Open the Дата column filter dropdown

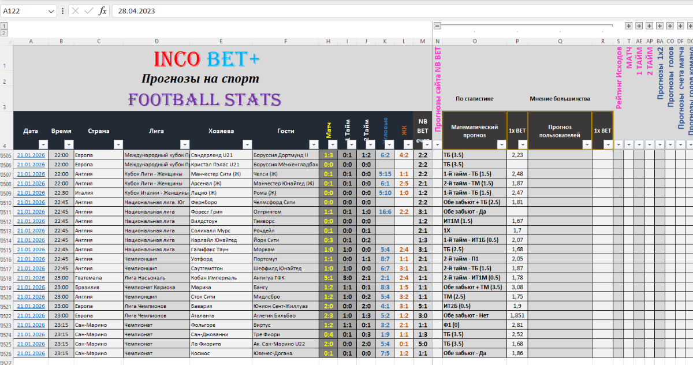[x=43, y=144]
